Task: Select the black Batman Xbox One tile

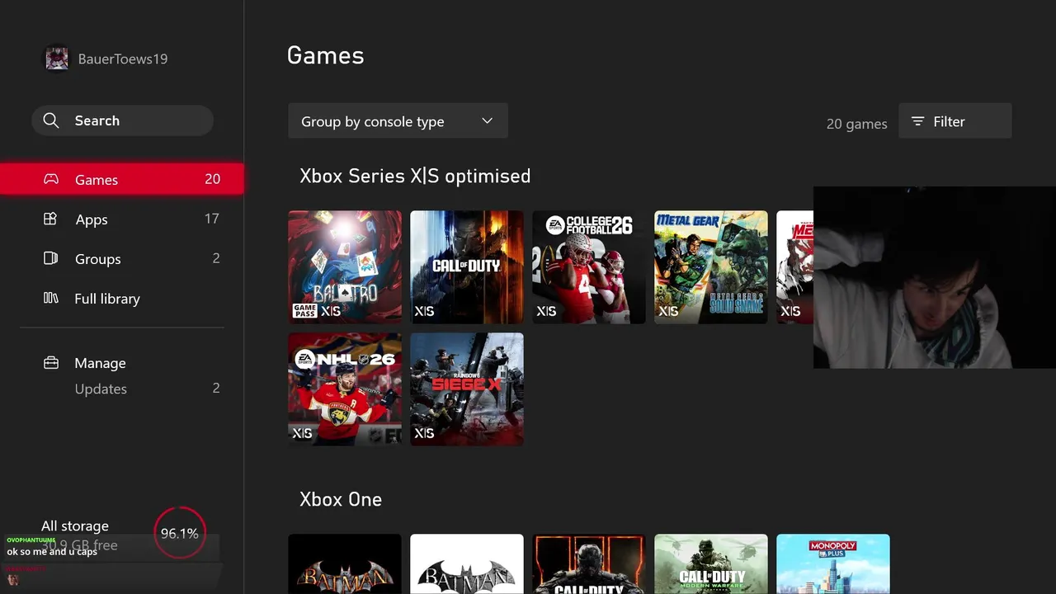Action: tap(345, 564)
